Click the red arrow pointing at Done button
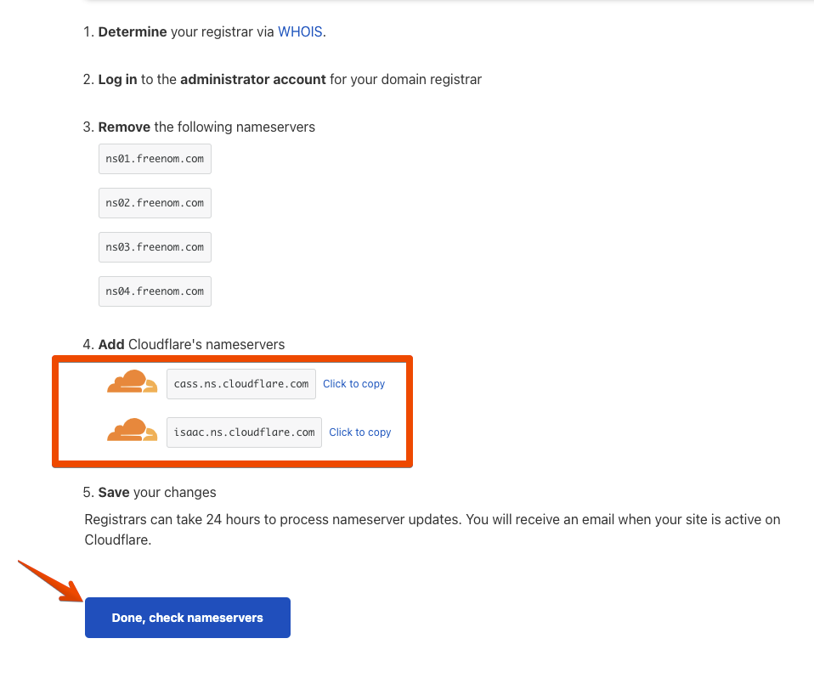The height and width of the screenshot is (678, 814). pos(51,582)
